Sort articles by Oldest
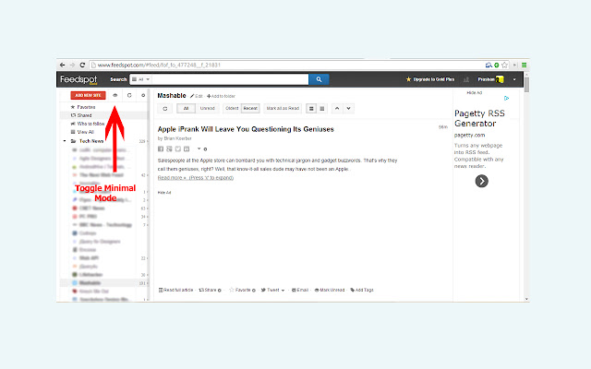Screen dimensions: 591x369 [x=232, y=109]
